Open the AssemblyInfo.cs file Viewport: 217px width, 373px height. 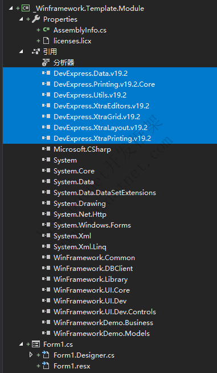coord(80,30)
